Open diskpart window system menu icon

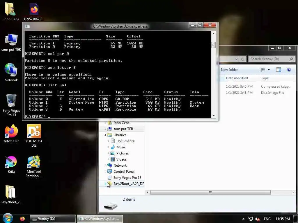click(28, 26)
